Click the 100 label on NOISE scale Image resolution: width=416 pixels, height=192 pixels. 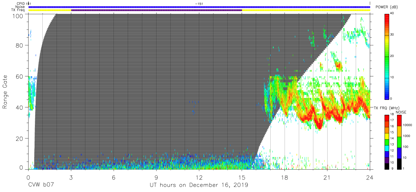[x=405, y=147]
